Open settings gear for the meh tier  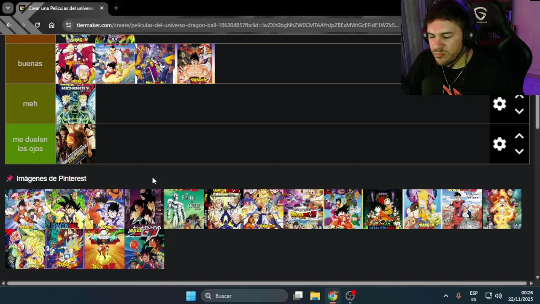(499, 104)
